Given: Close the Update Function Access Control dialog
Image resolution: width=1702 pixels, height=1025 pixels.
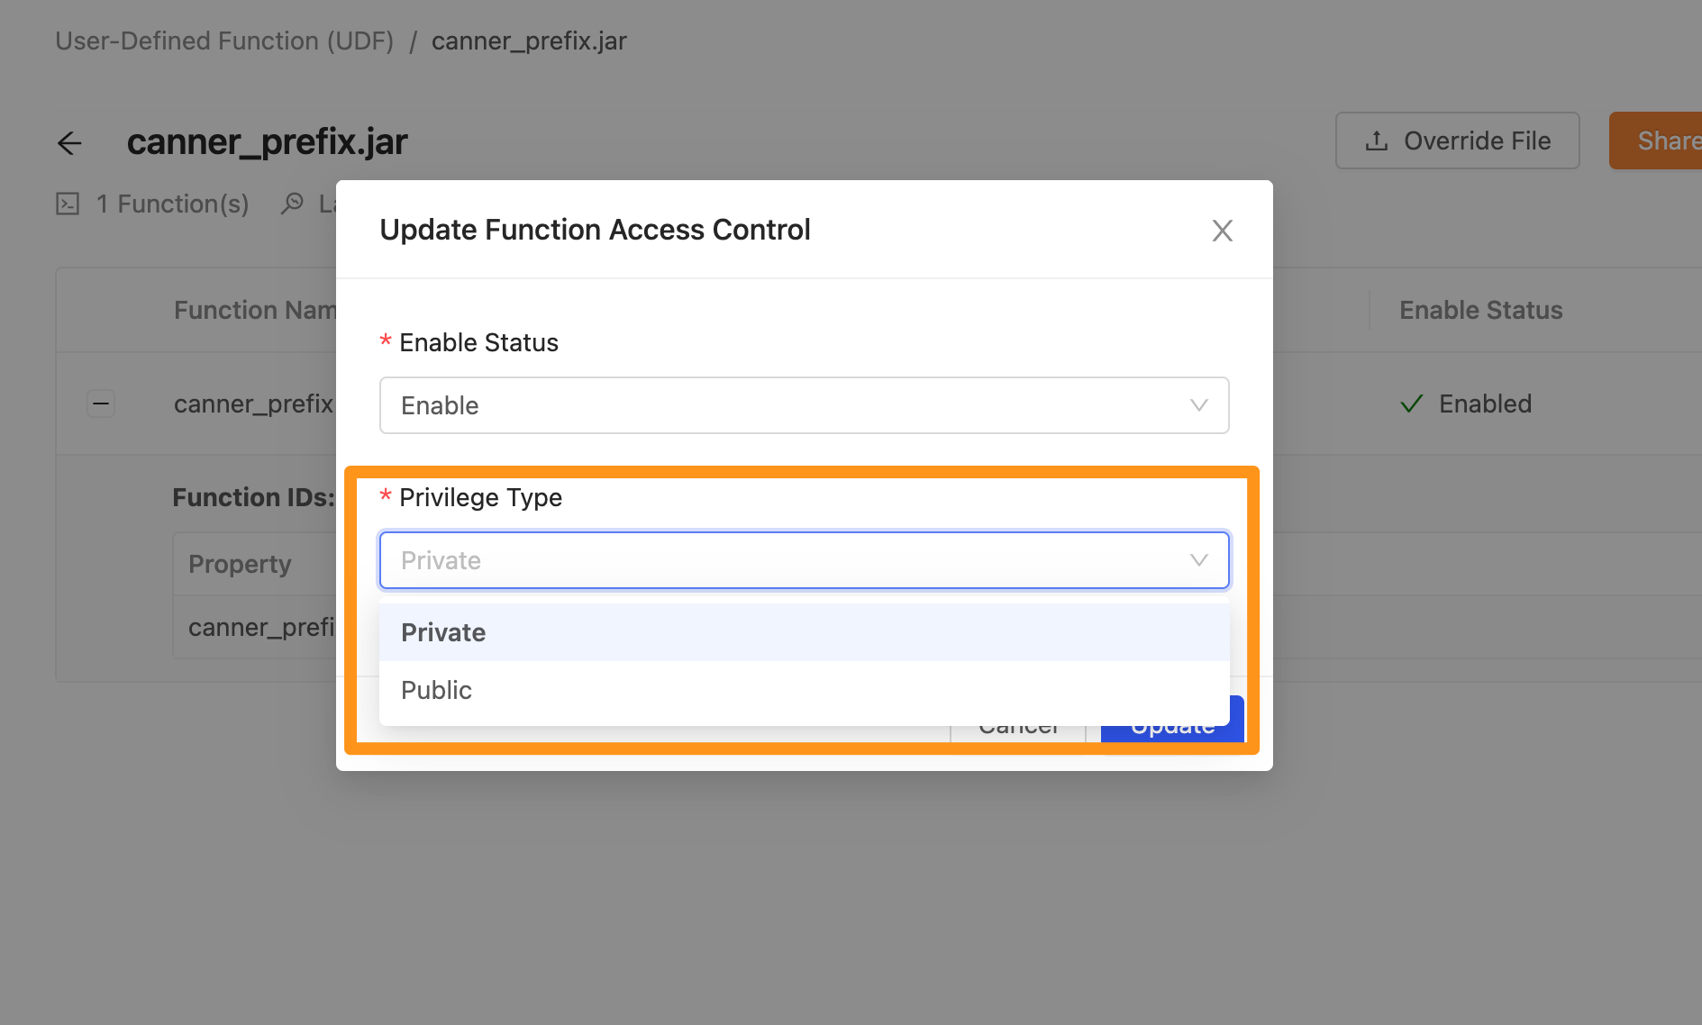Looking at the screenshot, I should coord(1222,231).
